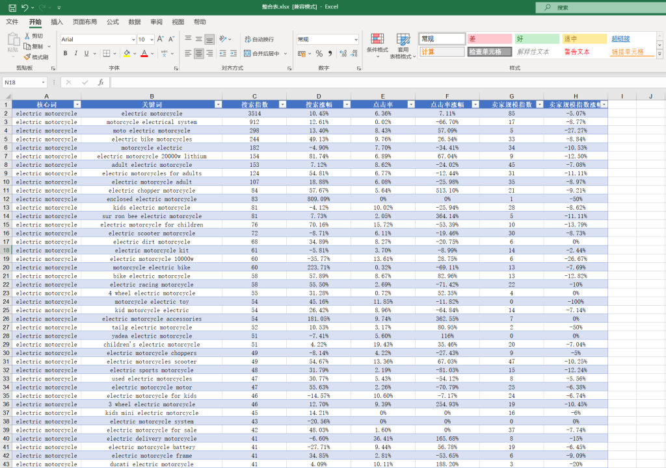Apply the 好 cell style
The width and height of the screenshot is (666, 468).
[537, 39]
